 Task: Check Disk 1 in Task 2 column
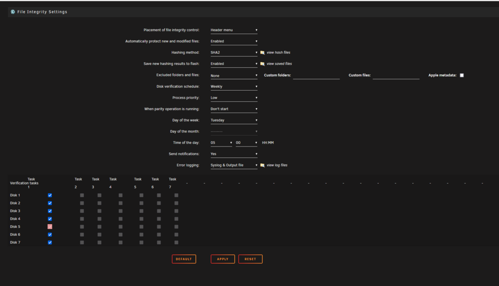82,195
